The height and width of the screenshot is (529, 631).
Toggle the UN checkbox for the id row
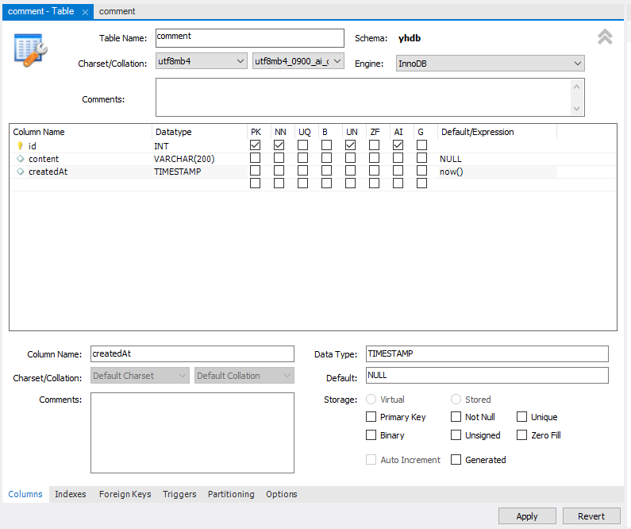(351, 145)
